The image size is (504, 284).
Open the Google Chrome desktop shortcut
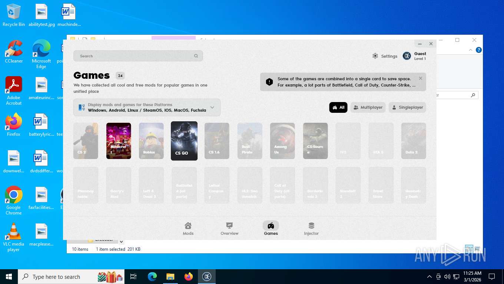coord(14,200)
